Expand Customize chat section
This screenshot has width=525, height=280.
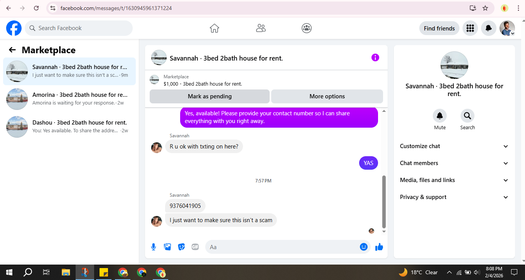pos(454,146)
